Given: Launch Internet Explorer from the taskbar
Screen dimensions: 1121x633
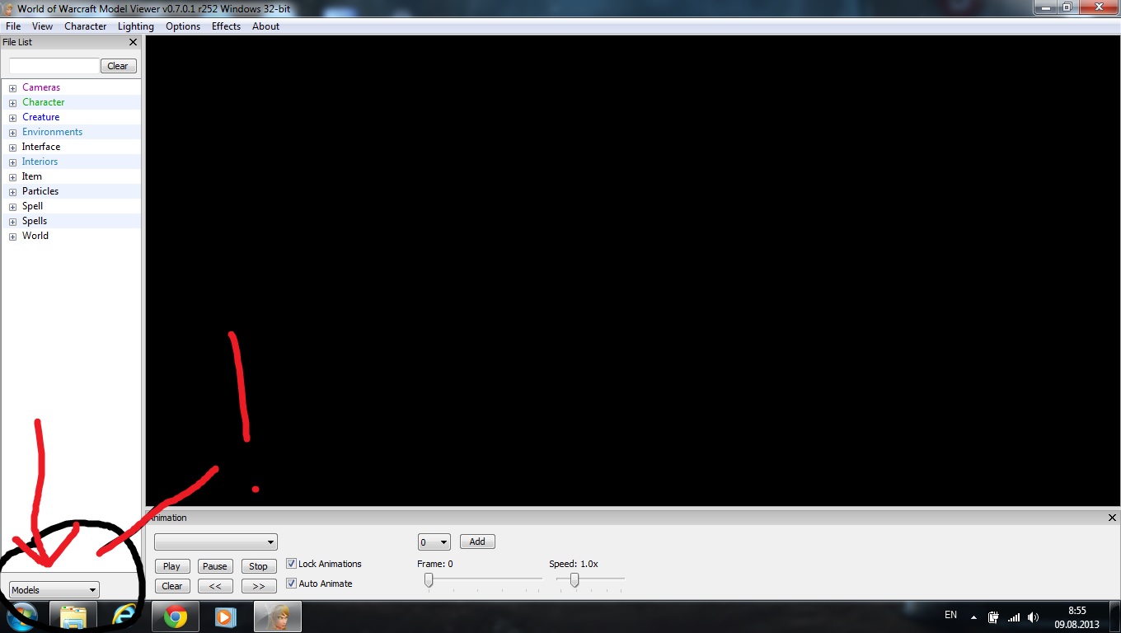Looking at the screenshot, I should click(124, 617).
